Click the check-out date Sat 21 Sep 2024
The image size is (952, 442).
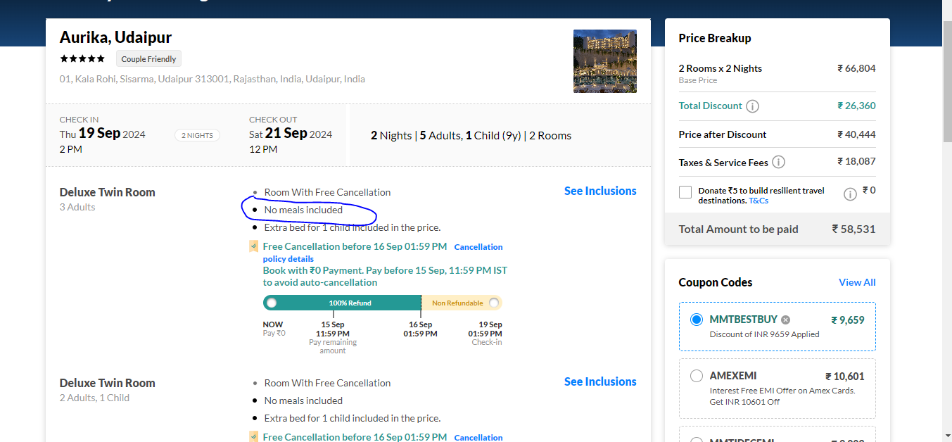tap(291, 134)
